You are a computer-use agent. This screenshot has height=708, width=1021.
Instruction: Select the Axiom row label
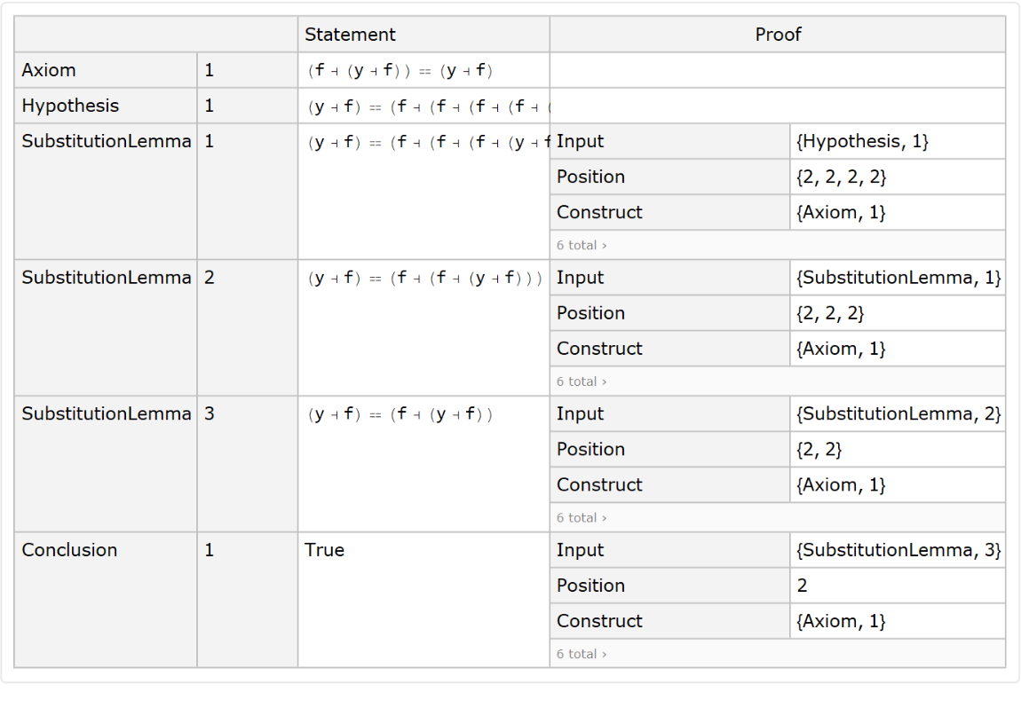point(49,70)
